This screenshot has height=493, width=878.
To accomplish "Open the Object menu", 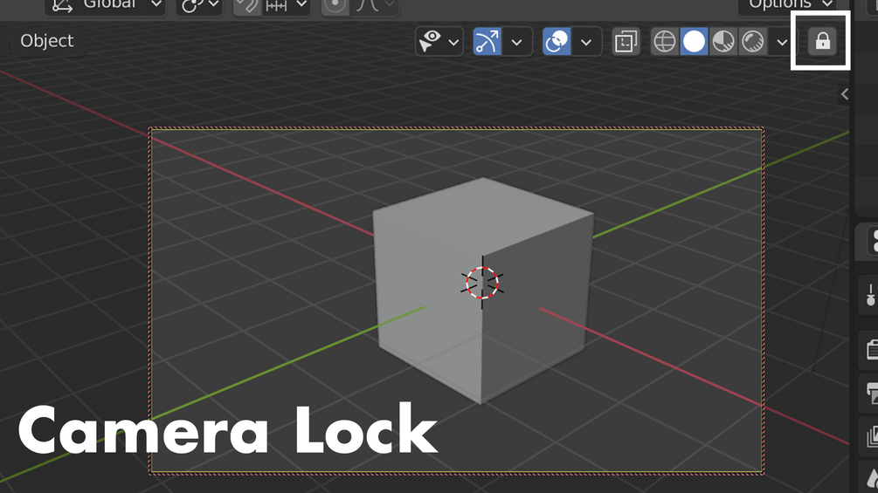I will click(x=47, y=41).
